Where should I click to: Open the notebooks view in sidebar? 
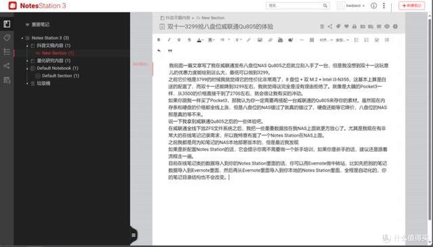pyautogui.click(x=7, y=24)
